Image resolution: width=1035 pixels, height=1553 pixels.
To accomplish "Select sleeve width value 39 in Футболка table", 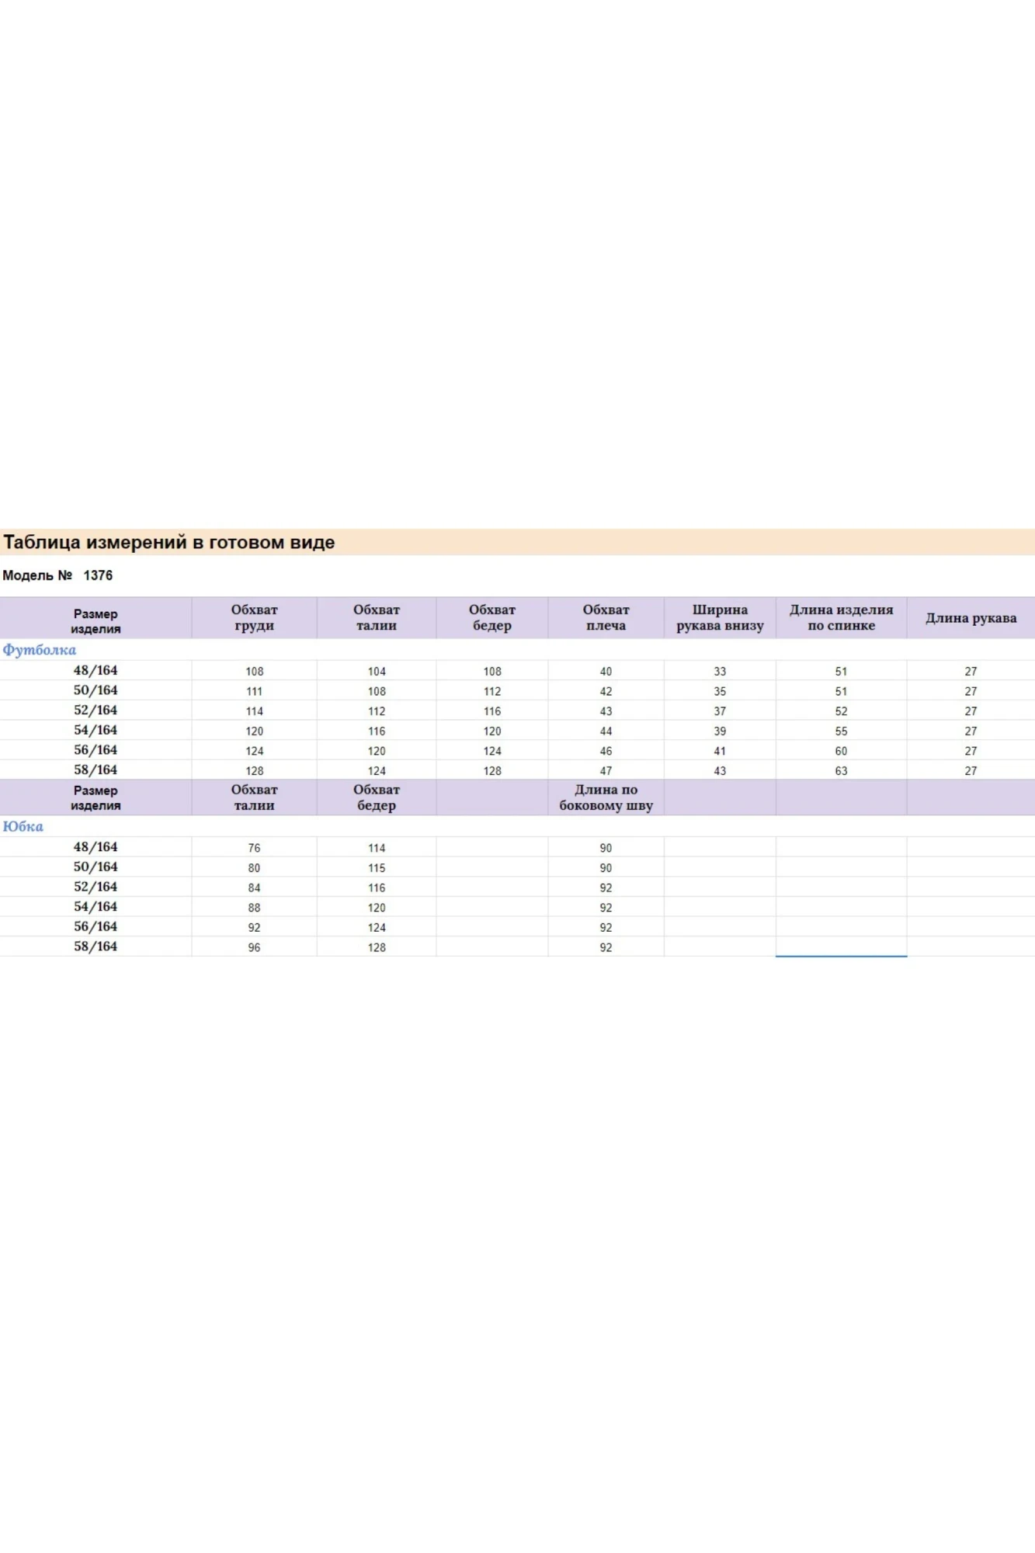I will point(720,731).
